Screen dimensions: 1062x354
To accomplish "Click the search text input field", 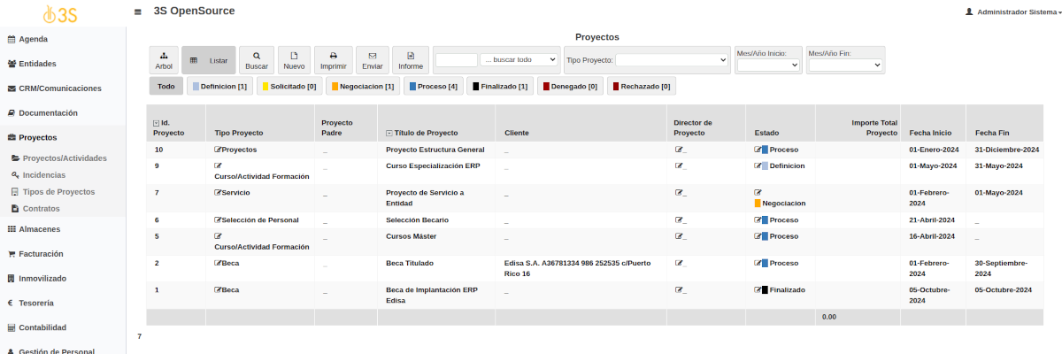I will click(457, 60).
